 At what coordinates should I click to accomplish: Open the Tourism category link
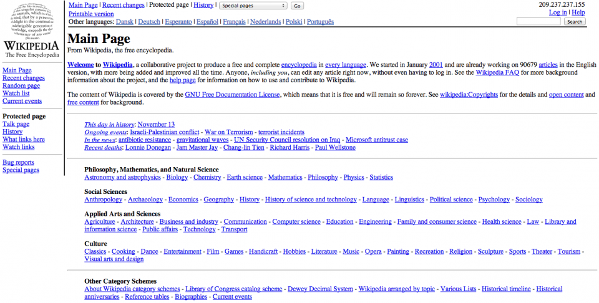569,251
